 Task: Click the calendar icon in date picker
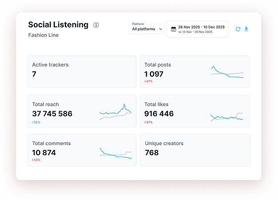coord(173,29)
